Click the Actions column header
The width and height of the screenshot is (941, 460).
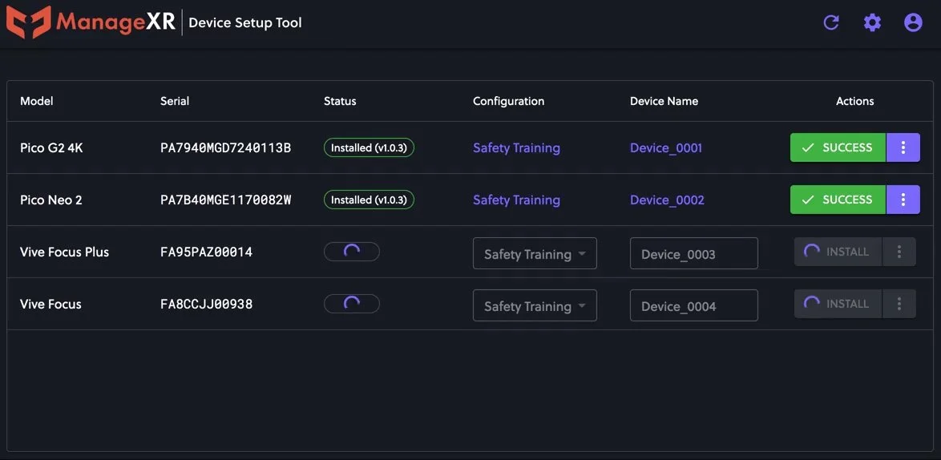click(854, 101)
